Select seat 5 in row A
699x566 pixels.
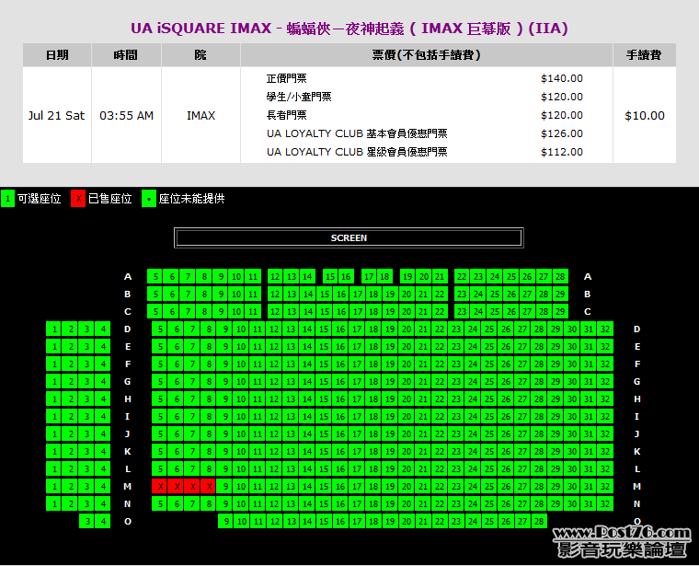[155, 276]
